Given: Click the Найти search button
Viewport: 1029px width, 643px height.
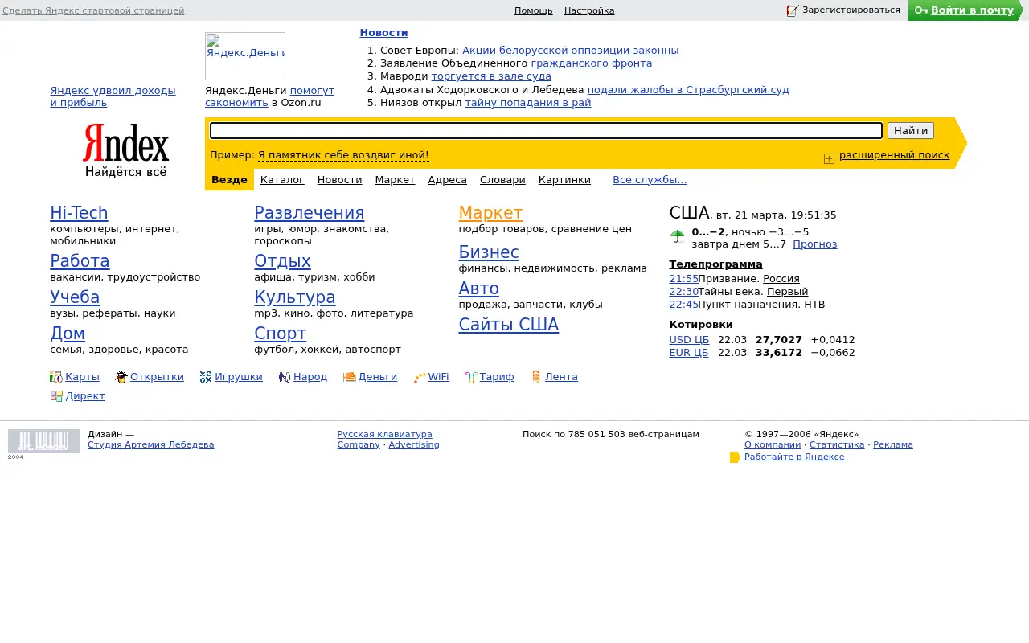Looking at the screenshot, I should click(911, 131).
